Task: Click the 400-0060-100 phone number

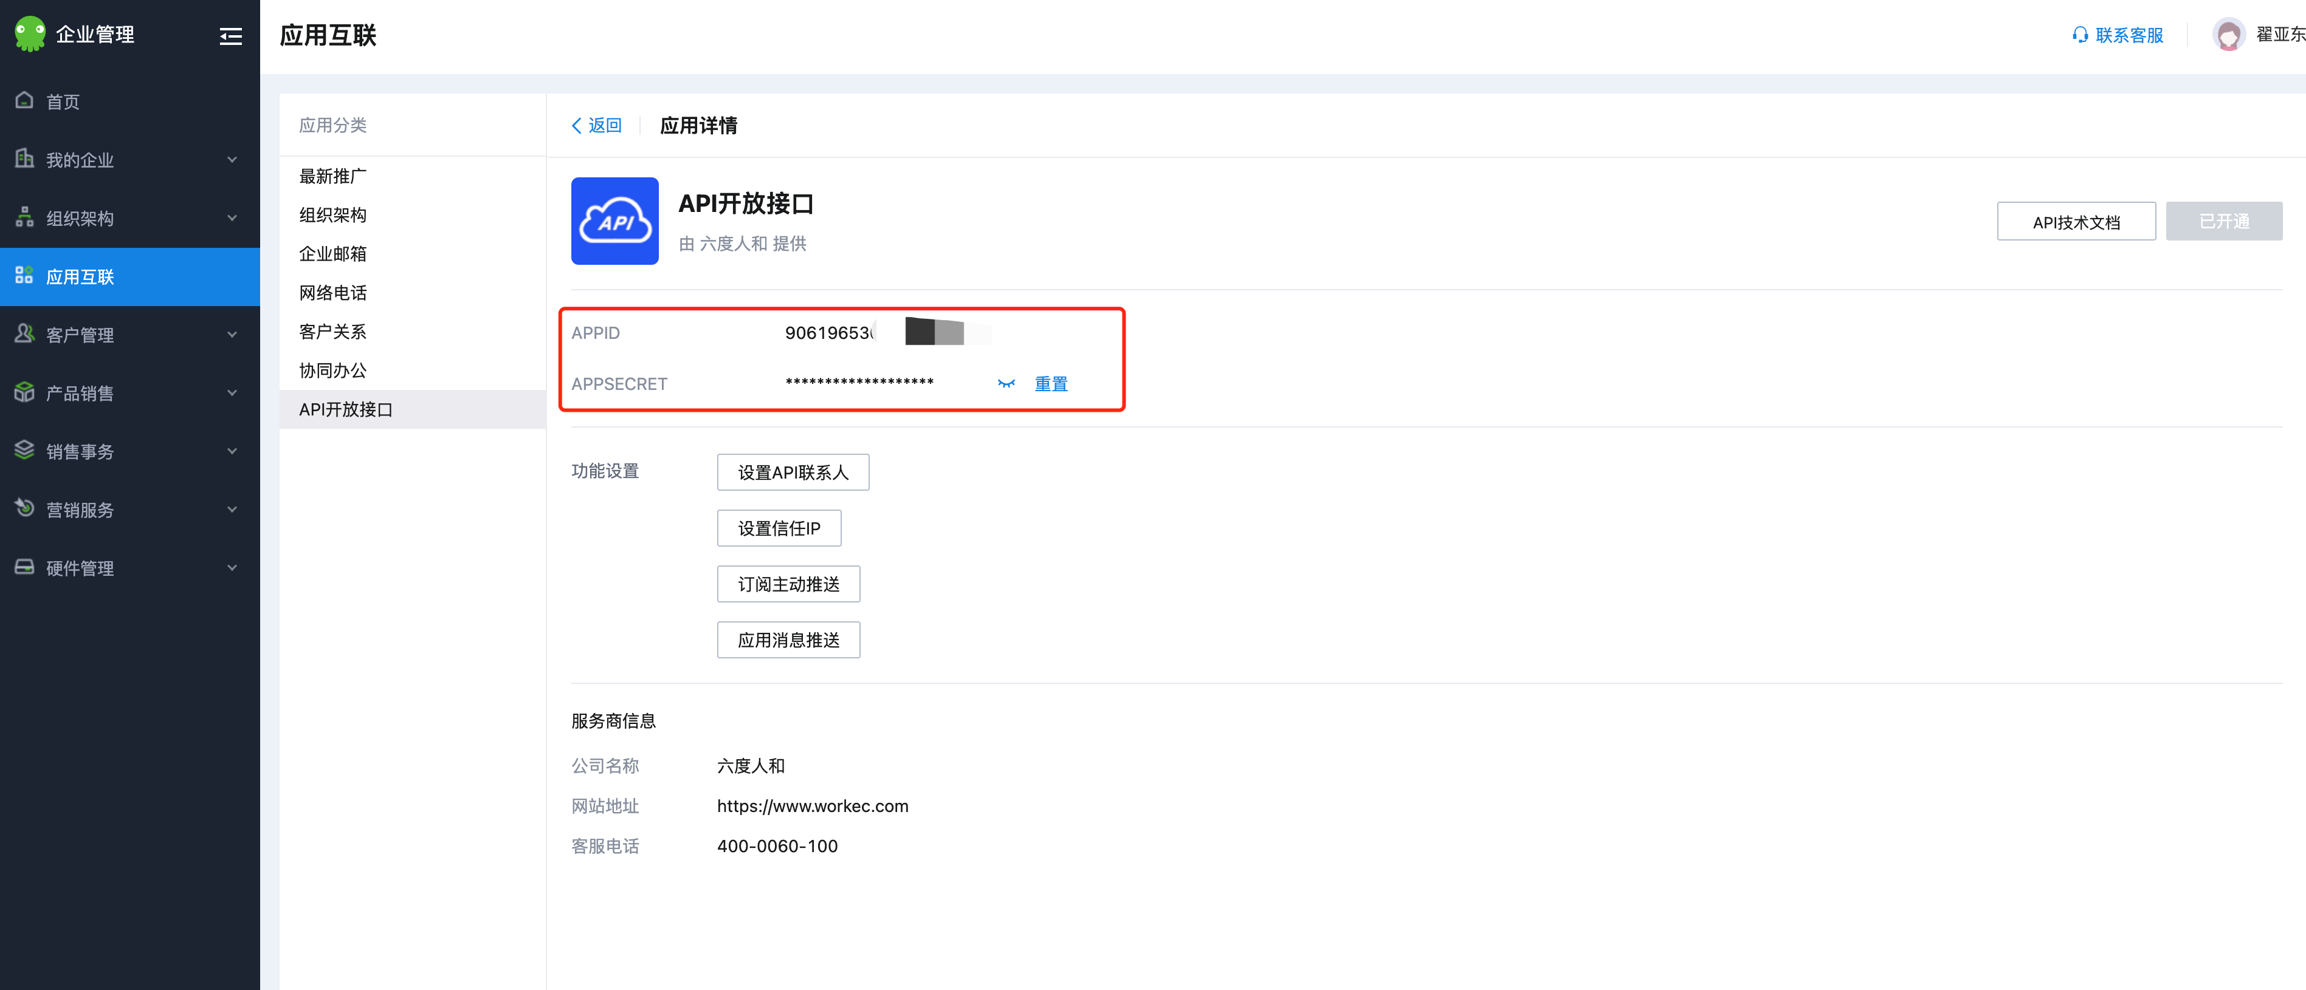Action: coord(777,846)
